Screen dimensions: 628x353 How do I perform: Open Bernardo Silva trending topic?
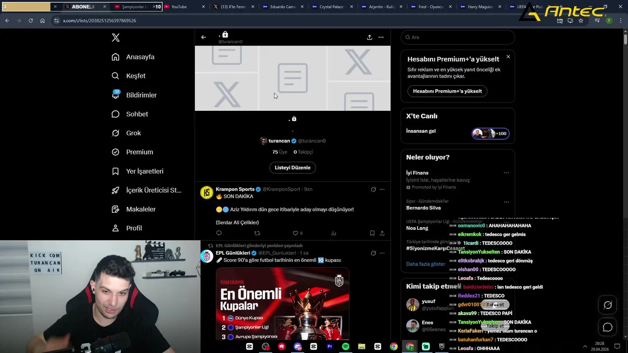(x=423, y=208)
